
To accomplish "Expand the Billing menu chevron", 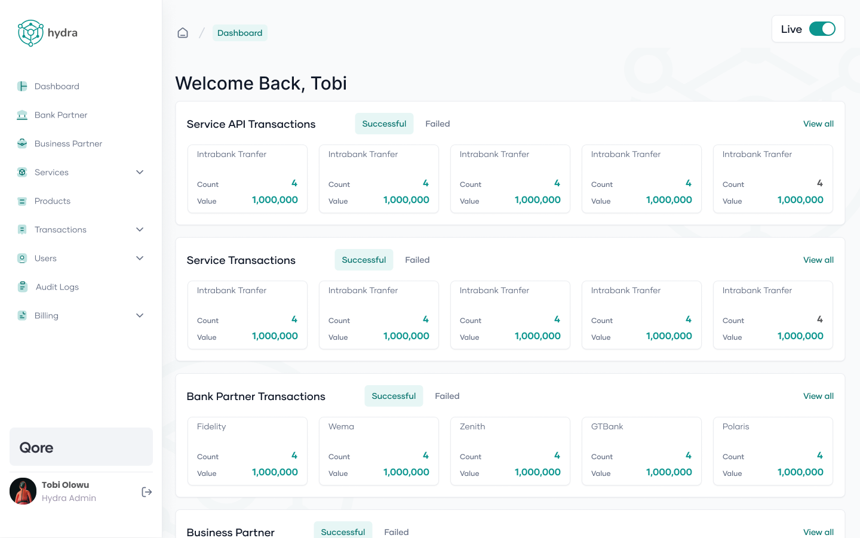I will [140, 315].
